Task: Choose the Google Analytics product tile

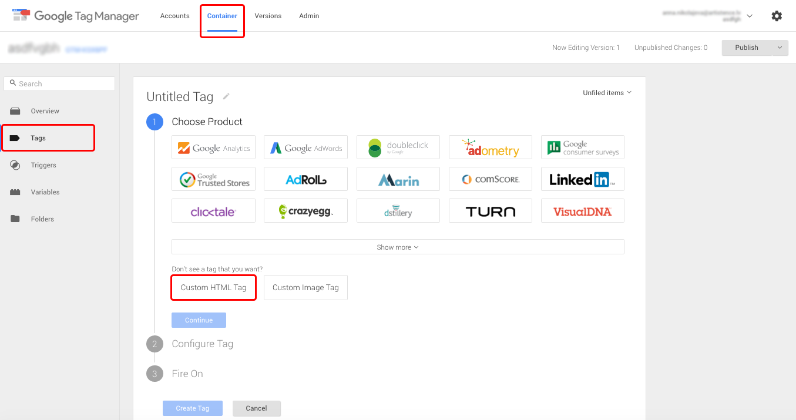Action: 213,147
